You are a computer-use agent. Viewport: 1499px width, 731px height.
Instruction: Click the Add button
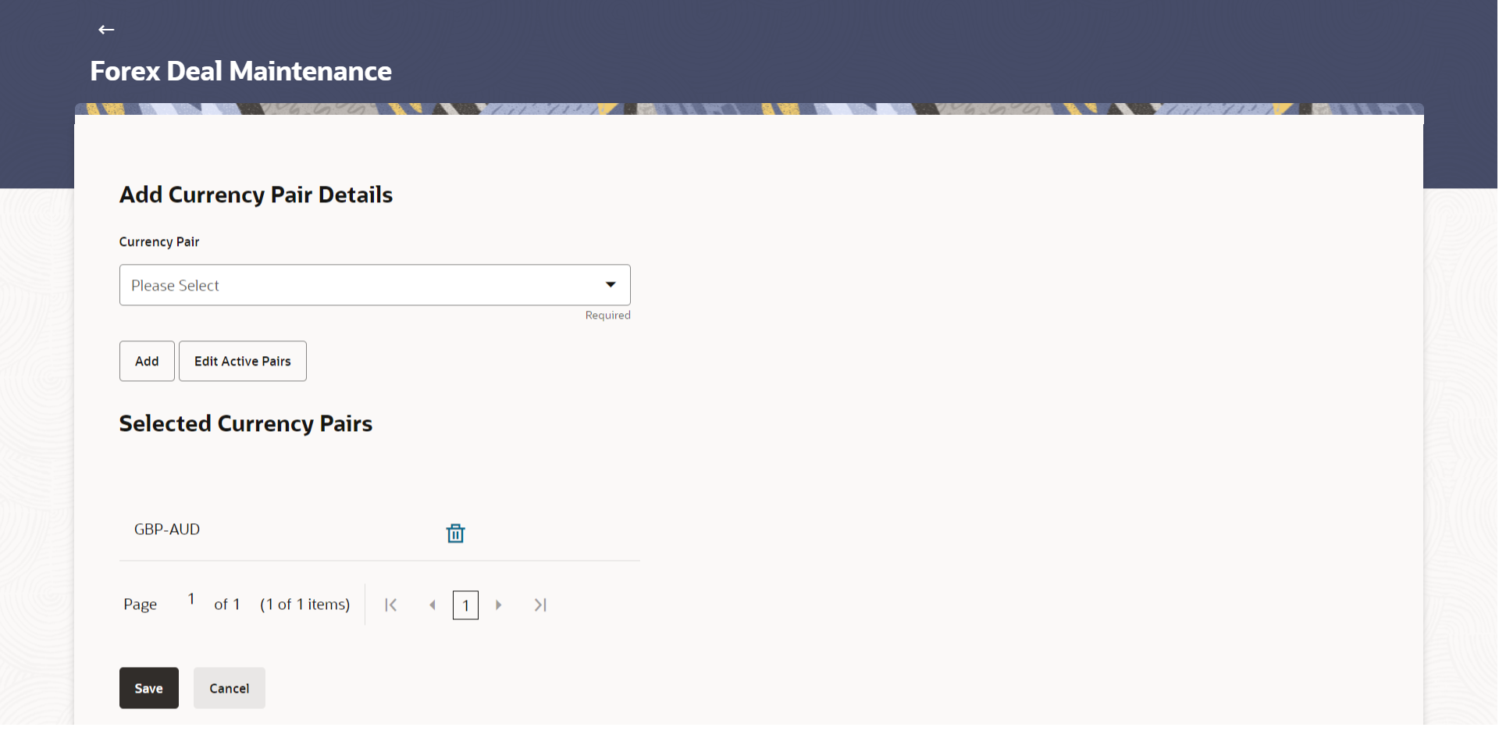tap(147, 362)
